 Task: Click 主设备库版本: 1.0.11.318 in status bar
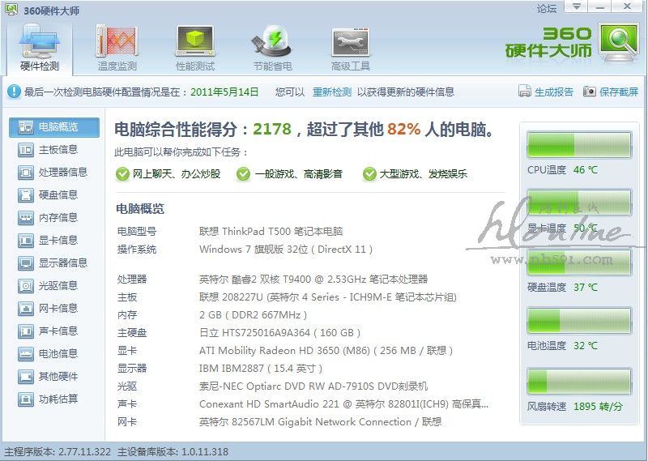tap(173, 452)
